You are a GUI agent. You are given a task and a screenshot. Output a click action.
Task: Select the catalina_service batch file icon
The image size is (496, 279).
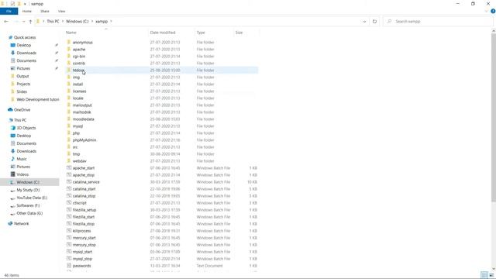(69, 181)
